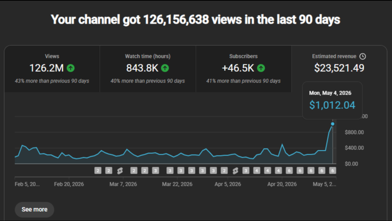392x221 pixels.
Task: Click green up arrow next to 843.8K
Action: coord(165,68)
